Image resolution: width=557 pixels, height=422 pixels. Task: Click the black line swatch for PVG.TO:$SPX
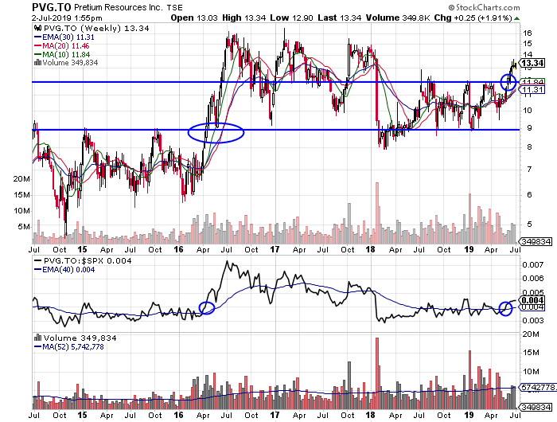[37, 260]
